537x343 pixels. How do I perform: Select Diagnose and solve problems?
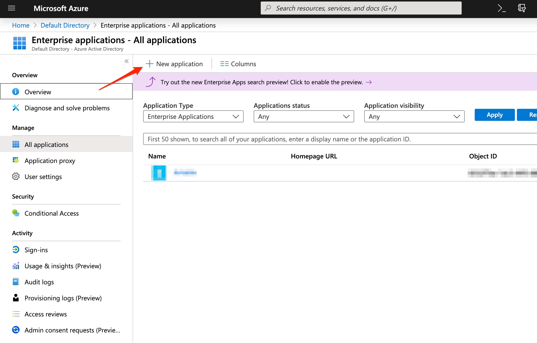66,108
